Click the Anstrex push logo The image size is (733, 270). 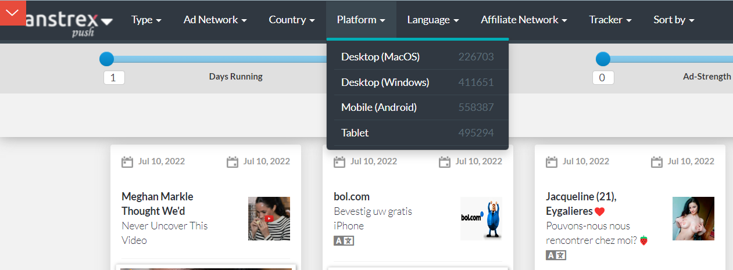(x=70, y=23)
